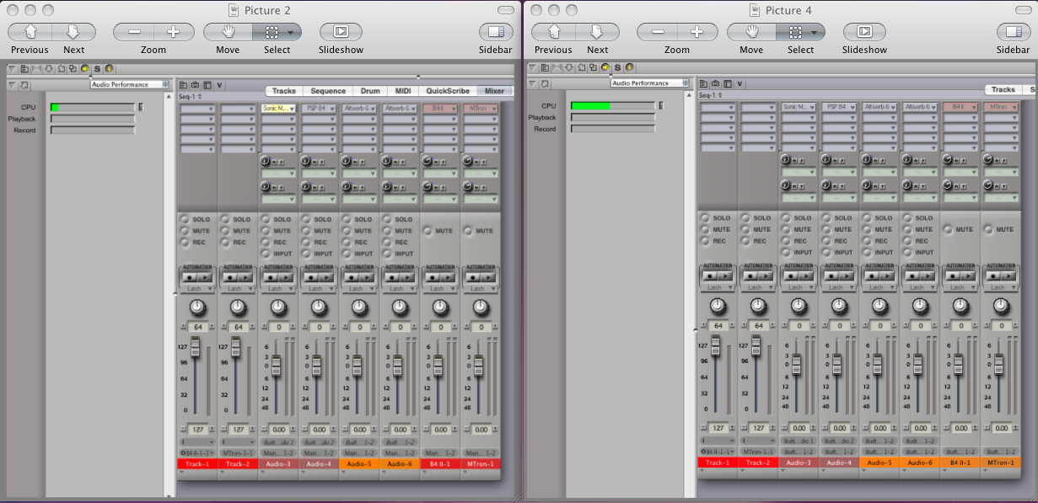The height and width of the screenshot is (503, 1038).
Task: Zoom out in the Picture 2 window
Action: (133, 32)
